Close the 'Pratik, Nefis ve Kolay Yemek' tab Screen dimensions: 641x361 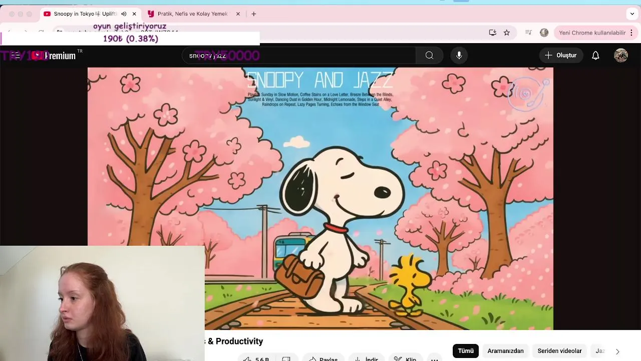tap(238, 14)
